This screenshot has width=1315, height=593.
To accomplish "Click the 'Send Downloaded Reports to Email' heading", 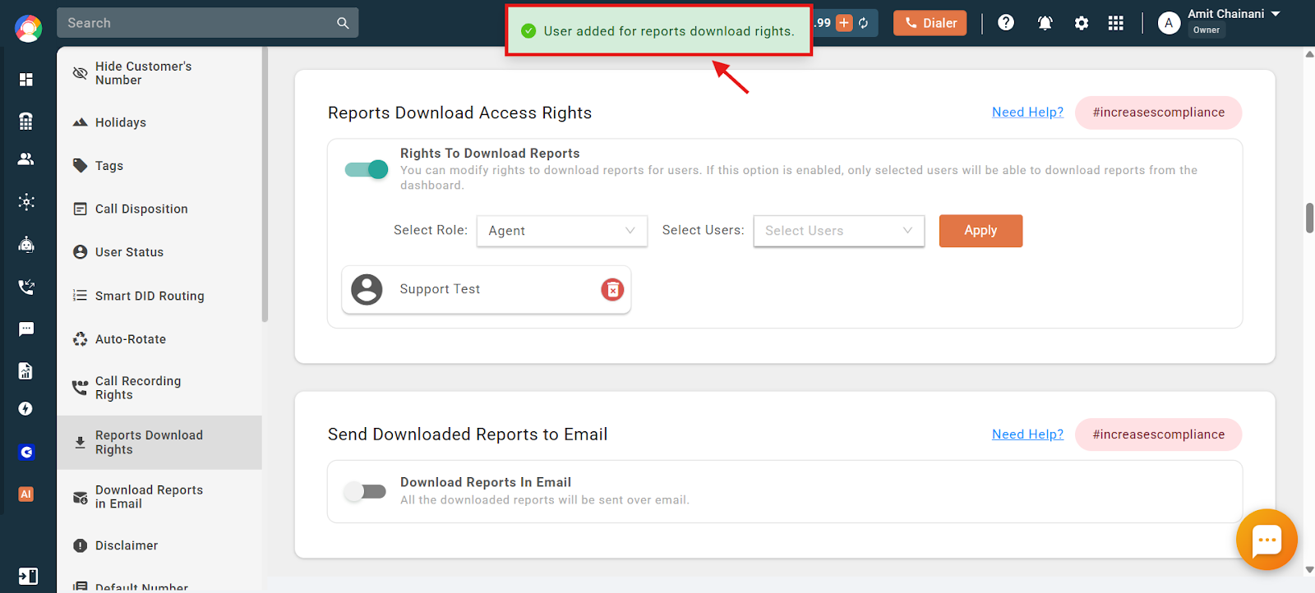I will click(x=468, y=434).
